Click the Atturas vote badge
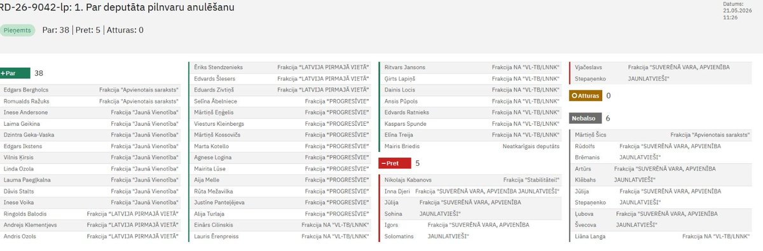The image size is (763, 251). click(585, 96)
